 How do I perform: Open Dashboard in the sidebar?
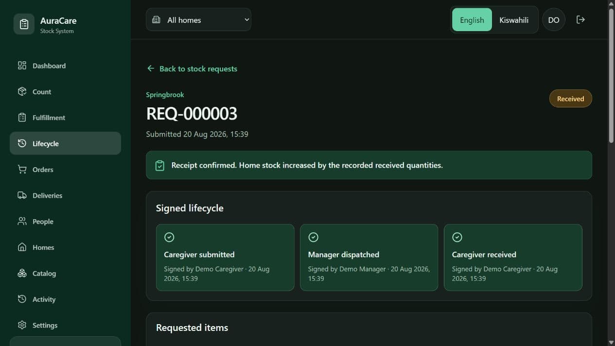coord(65,66)
